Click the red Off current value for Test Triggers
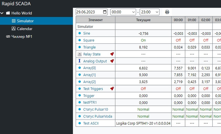This screenshot has width=221, height=134. coord(143,89)
